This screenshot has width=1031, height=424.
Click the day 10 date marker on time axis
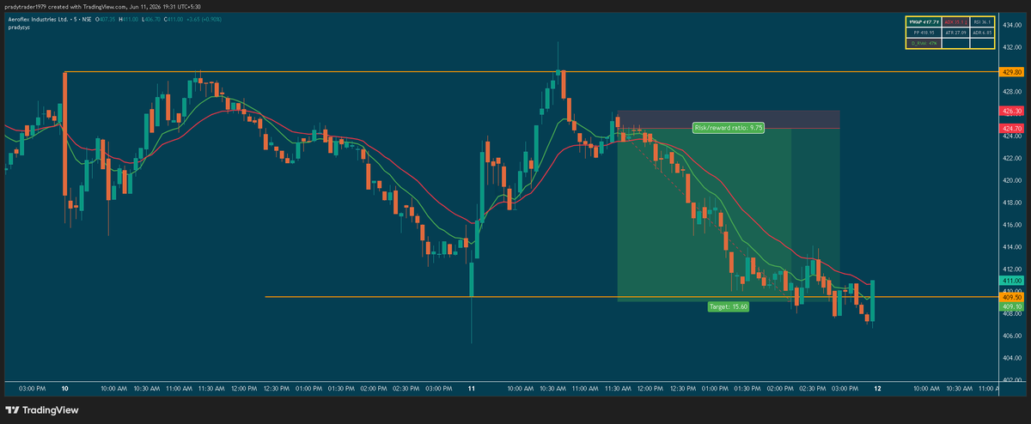(x=65, y=389)
